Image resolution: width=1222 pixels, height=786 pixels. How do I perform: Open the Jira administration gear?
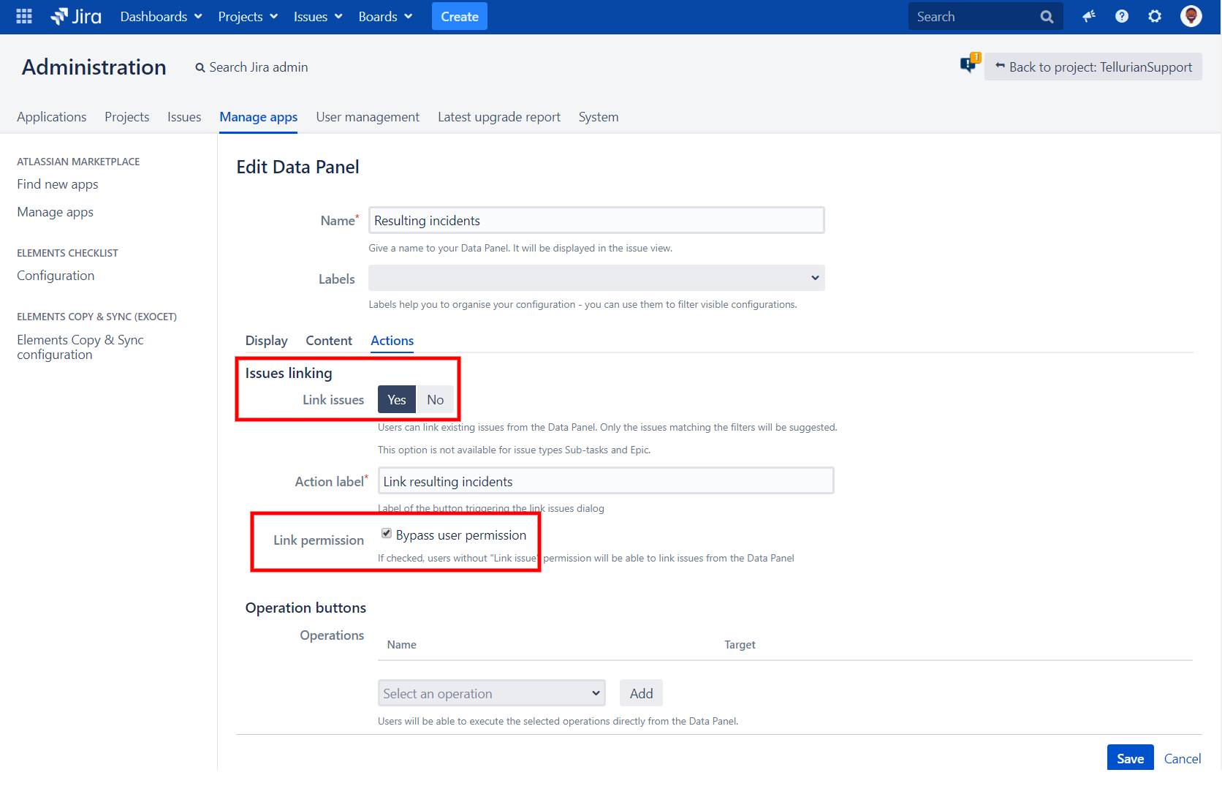point(1154,16)
